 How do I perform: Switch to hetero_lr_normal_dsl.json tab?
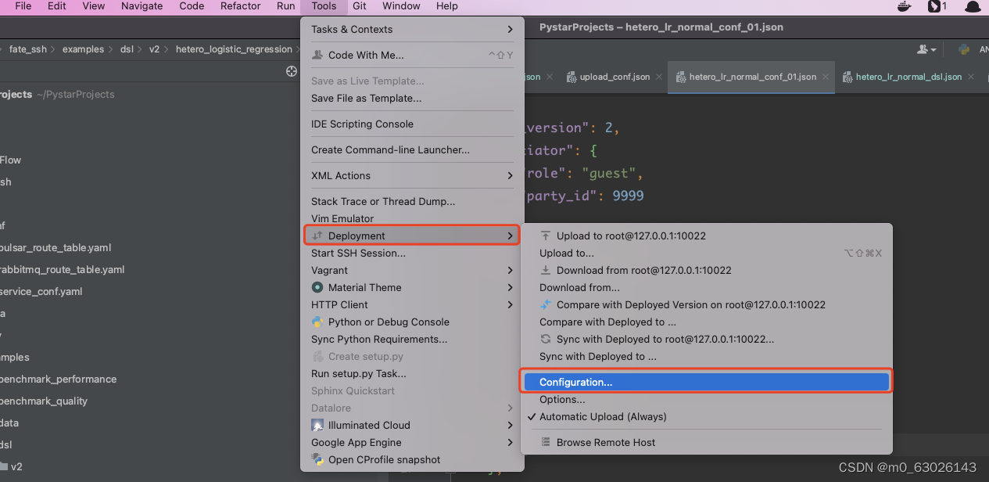pyautogui.click(x=908, y=77)
